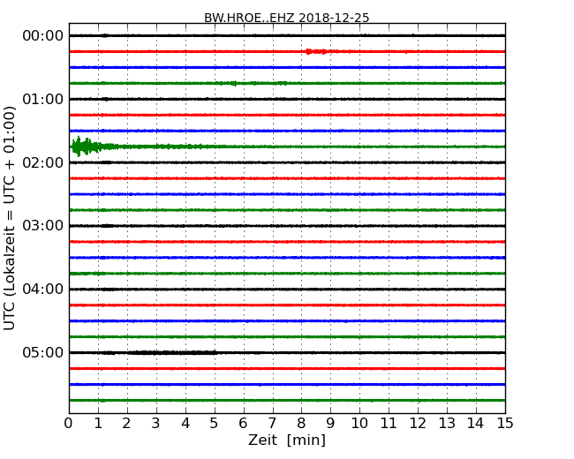The image size is (574, 459).
Task: Click the x-axis tick label 15
Action: coord(505,424)
